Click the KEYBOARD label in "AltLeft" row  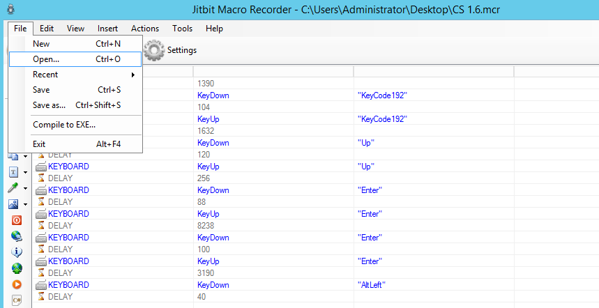pyautogui.click(x=68, y=285)
